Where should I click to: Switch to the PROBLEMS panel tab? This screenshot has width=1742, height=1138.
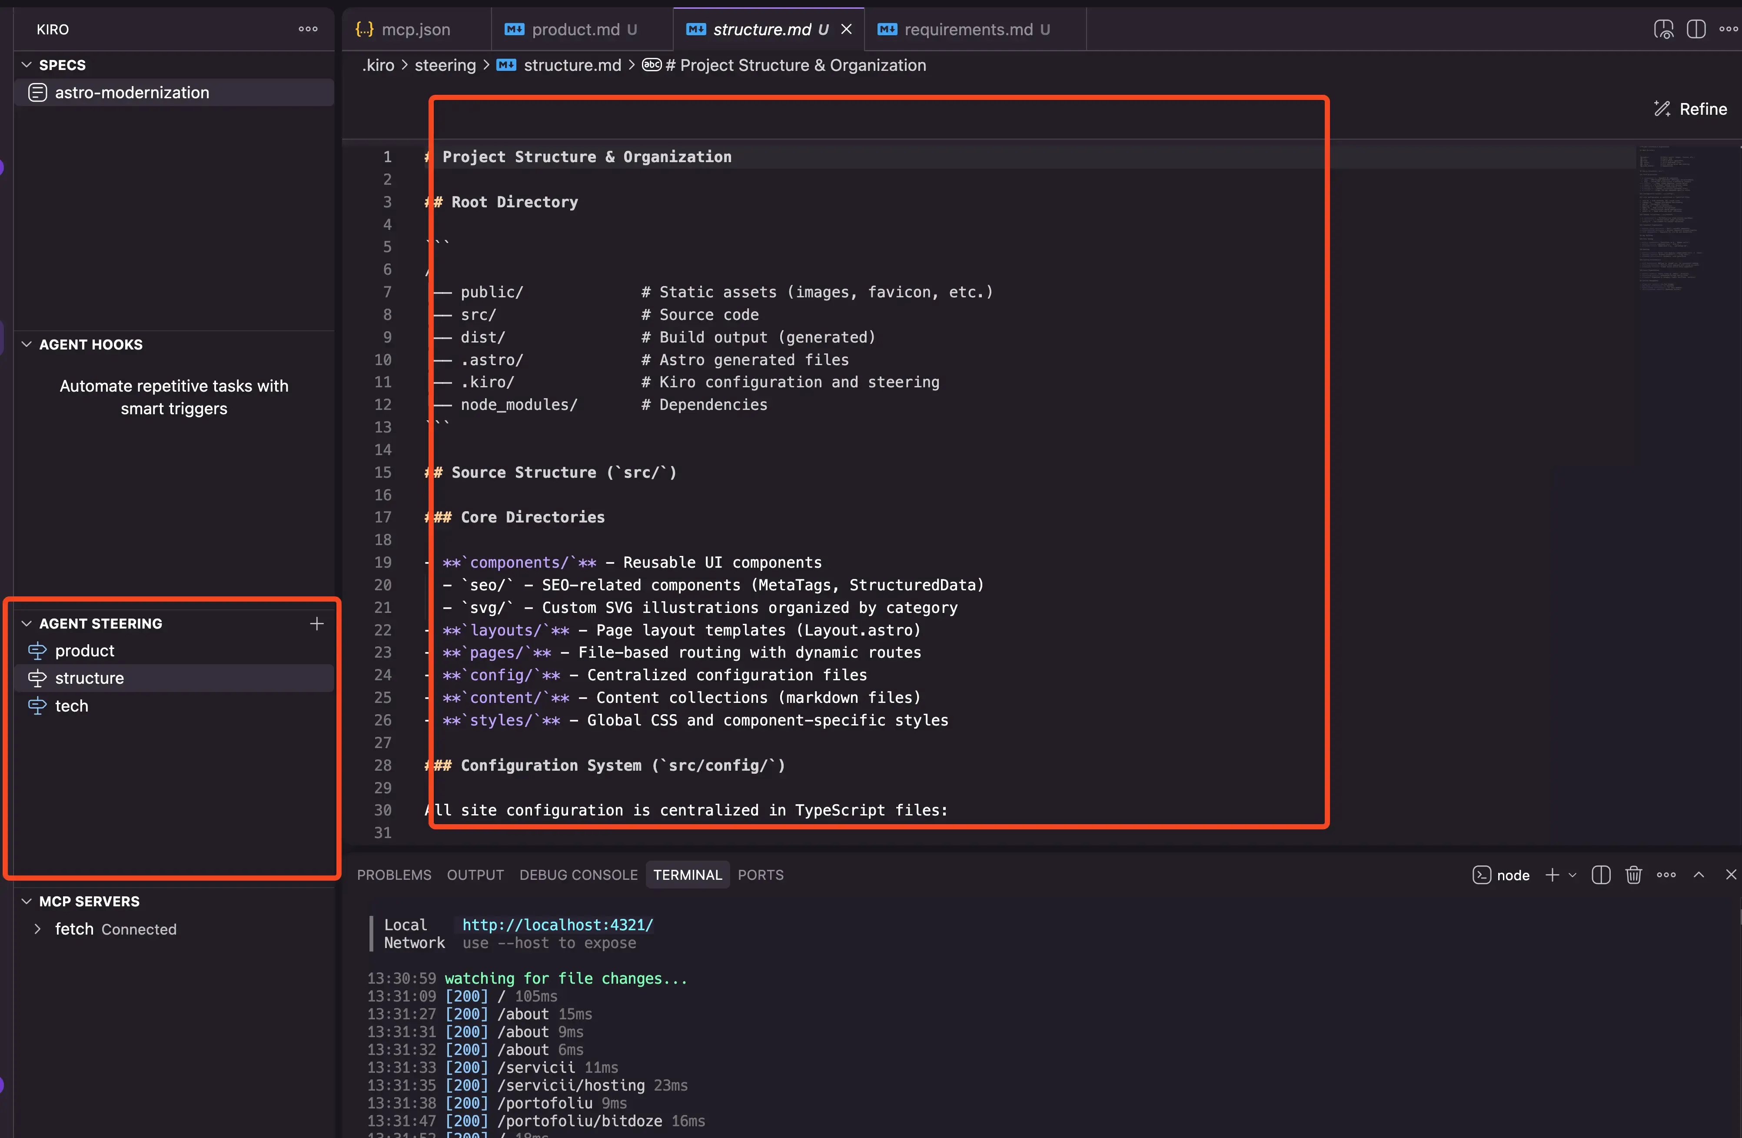394,875
